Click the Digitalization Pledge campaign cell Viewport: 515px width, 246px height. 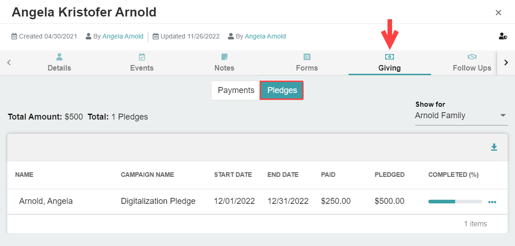click(158, 201)
